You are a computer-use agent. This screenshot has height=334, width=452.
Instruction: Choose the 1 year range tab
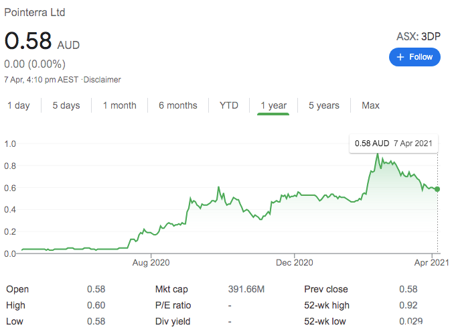click(273, 106)
